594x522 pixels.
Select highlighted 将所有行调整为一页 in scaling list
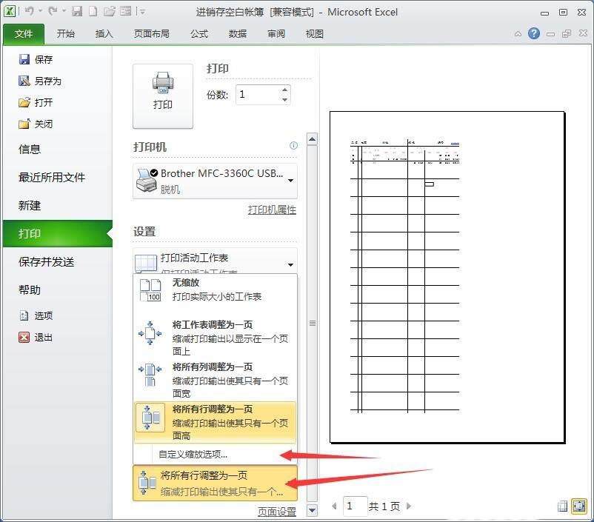(216, 422)
